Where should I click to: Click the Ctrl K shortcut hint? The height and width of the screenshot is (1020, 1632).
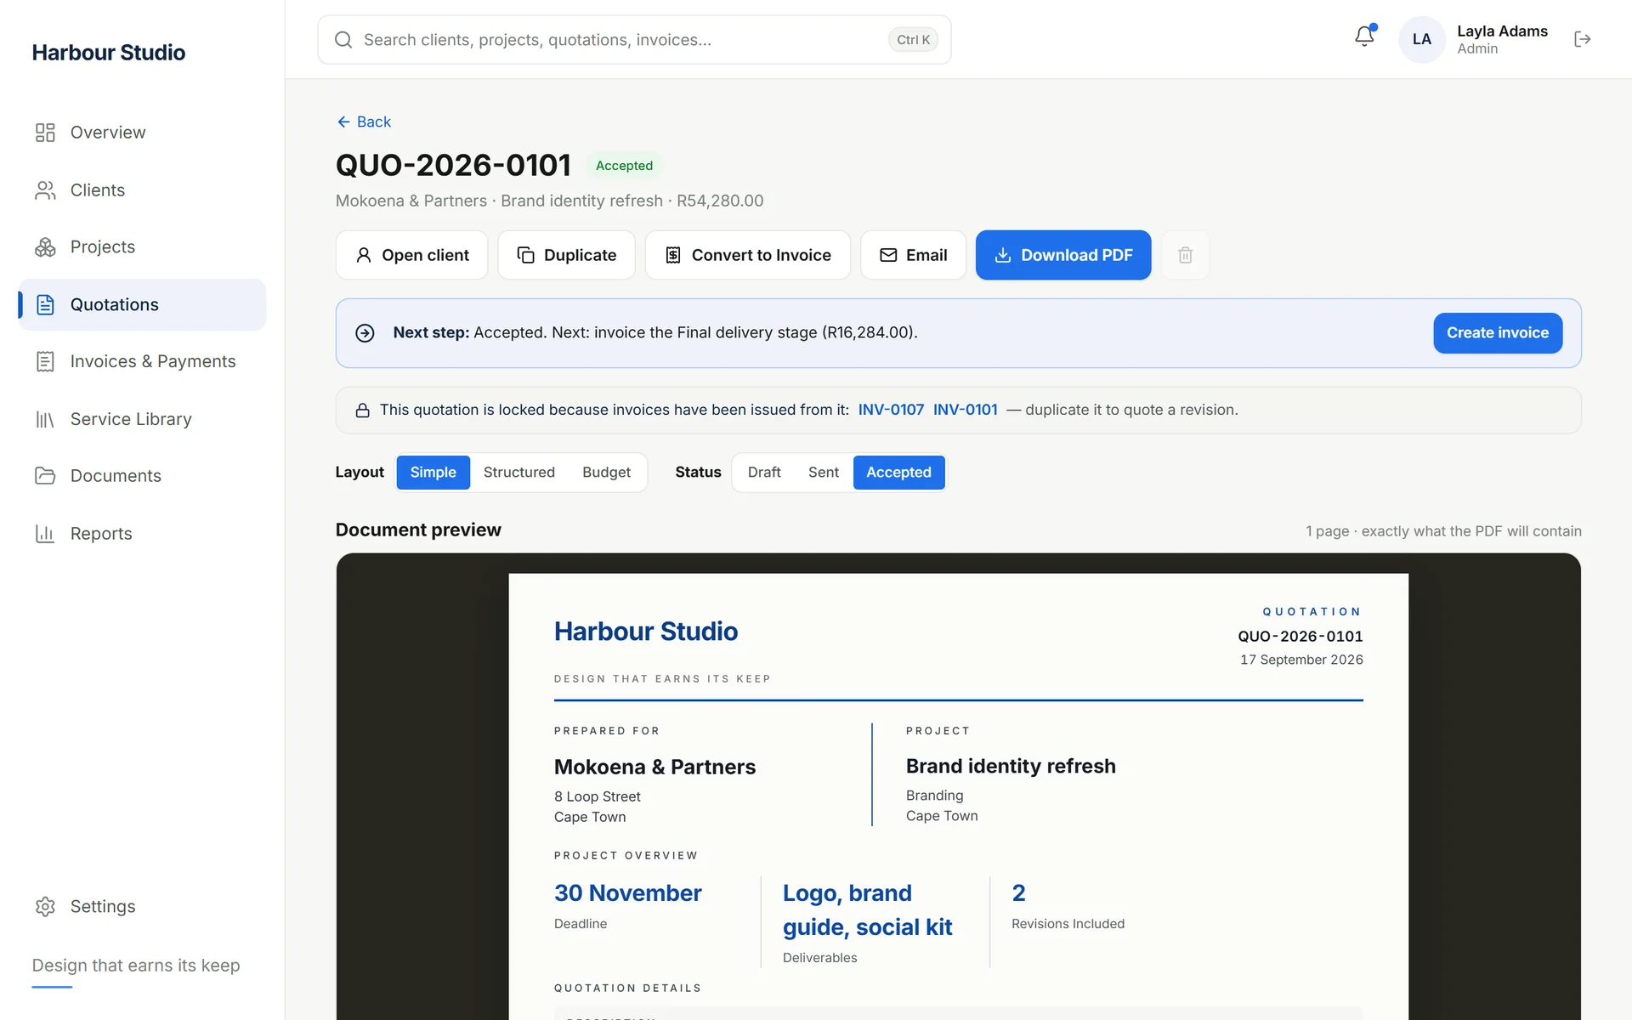[x=913, y=40]
